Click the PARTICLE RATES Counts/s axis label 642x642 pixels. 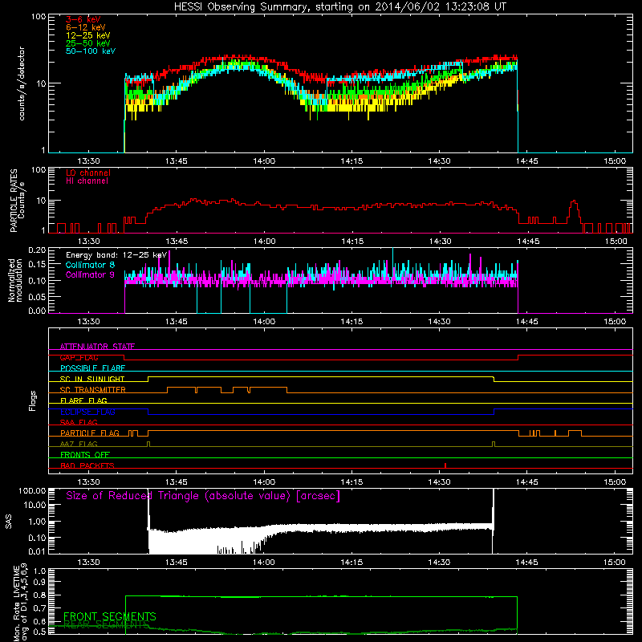point(18,201)
